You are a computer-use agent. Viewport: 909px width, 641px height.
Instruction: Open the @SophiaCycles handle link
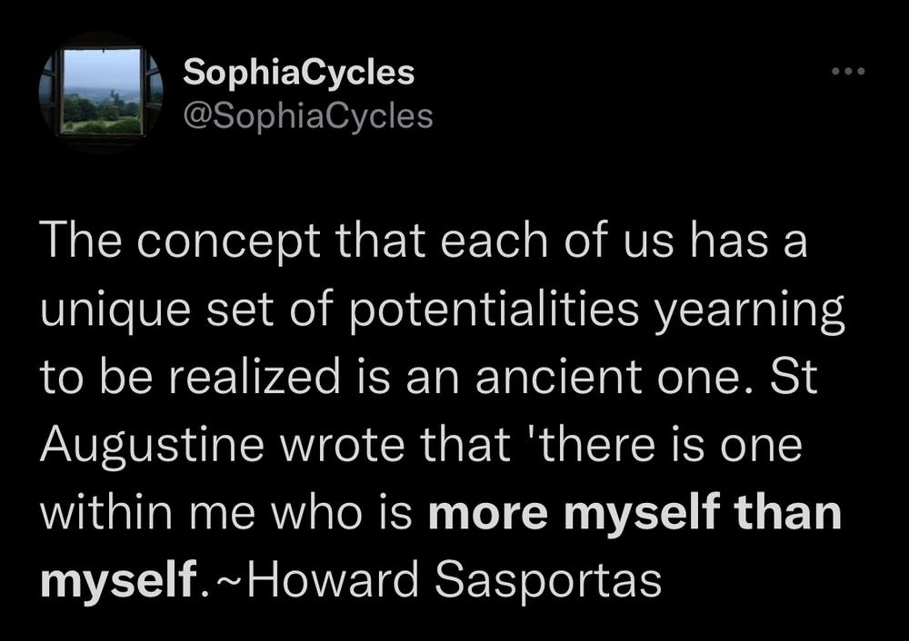(x=308, y=116)
